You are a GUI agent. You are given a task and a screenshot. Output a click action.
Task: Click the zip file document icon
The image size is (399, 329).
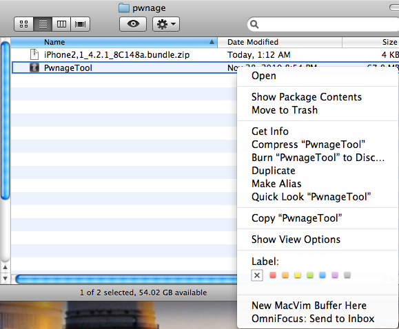[34, 54]
